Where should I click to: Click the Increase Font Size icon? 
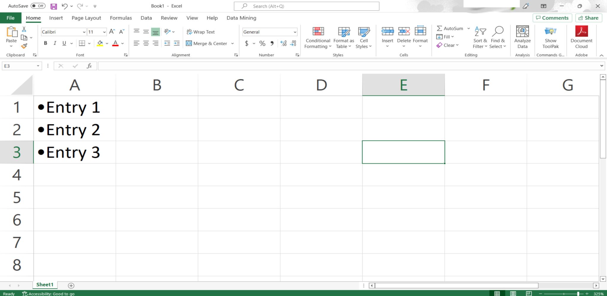(x=112, y=32)
